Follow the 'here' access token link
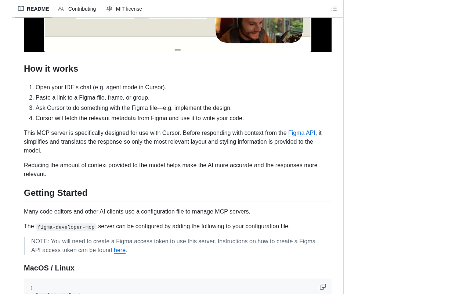Viewport: 470px width, 294px height. 120,250
